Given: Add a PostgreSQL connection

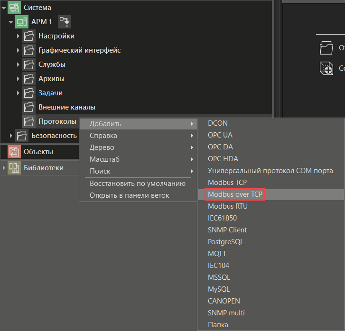Looking at the screenshot, I should 271,242.
